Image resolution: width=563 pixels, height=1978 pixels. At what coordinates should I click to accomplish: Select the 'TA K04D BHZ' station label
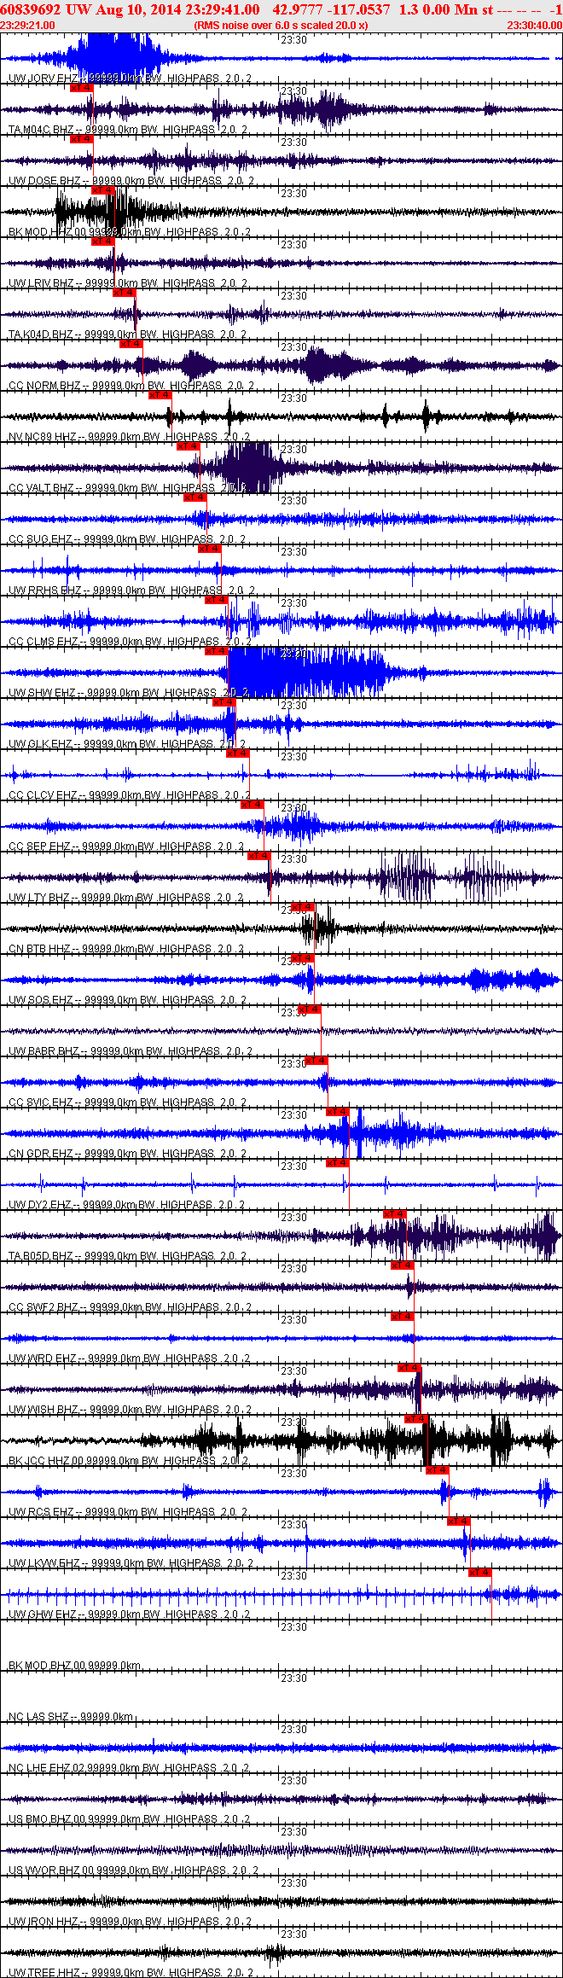(x=40, y=335)
